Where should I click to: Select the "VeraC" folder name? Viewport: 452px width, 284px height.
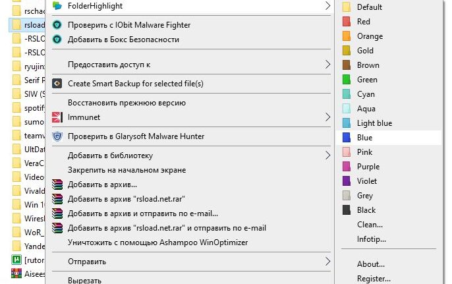pos(34,163)
